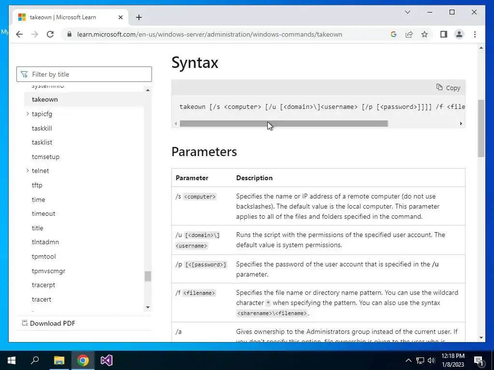The image size is (494, 370).
Task: Open the tracert article
Action: (x=41, y=299)
